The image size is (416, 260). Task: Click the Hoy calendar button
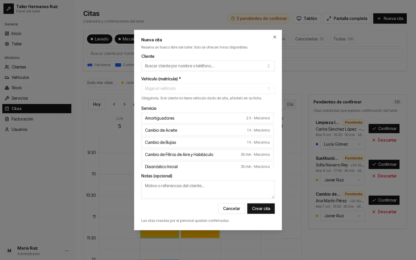97,104
